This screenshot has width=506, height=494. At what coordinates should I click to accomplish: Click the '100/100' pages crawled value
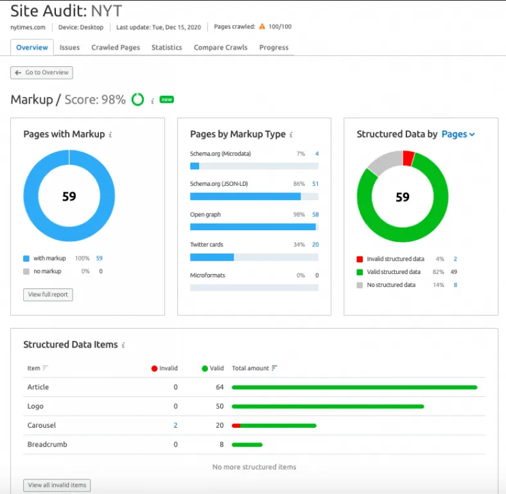(x=280, y=26)
